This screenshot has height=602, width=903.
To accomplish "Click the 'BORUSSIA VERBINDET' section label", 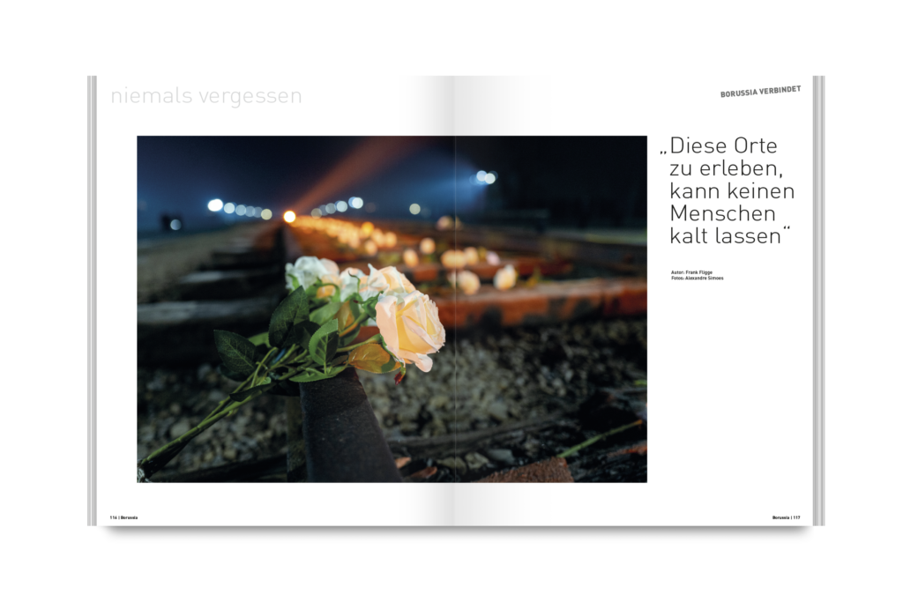I will [x=760, y=92].
